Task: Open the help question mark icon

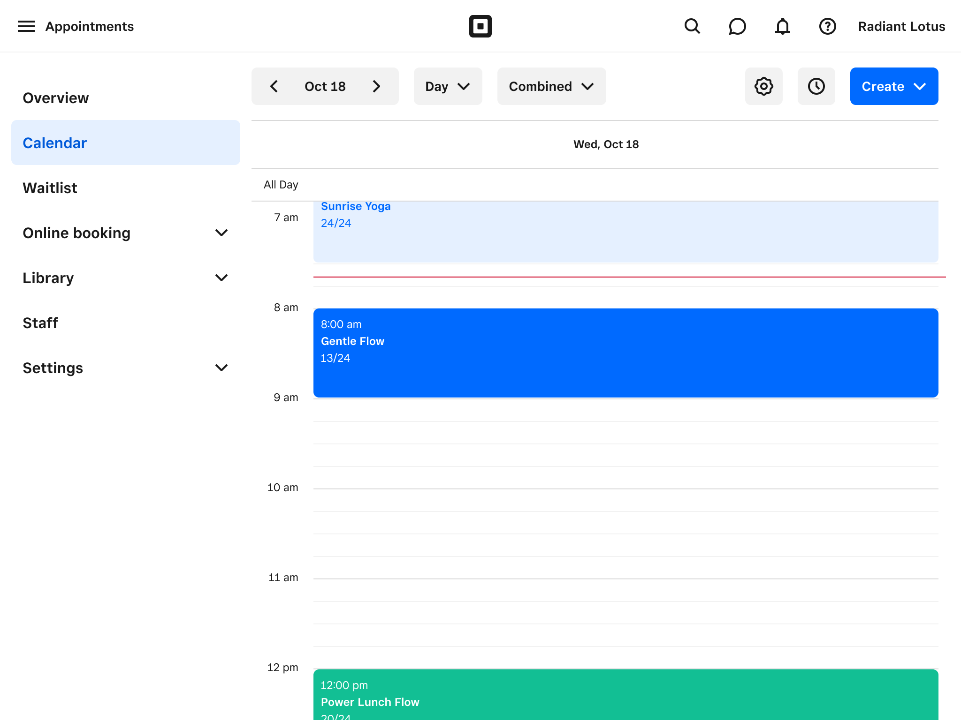Action: point(827,26)
